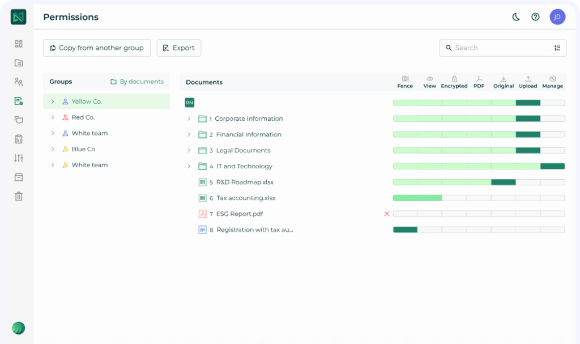Open the Permissions section in the sidebar
Image resolution: width=580 pixels, height=344 pixels.
pos(18,101)
